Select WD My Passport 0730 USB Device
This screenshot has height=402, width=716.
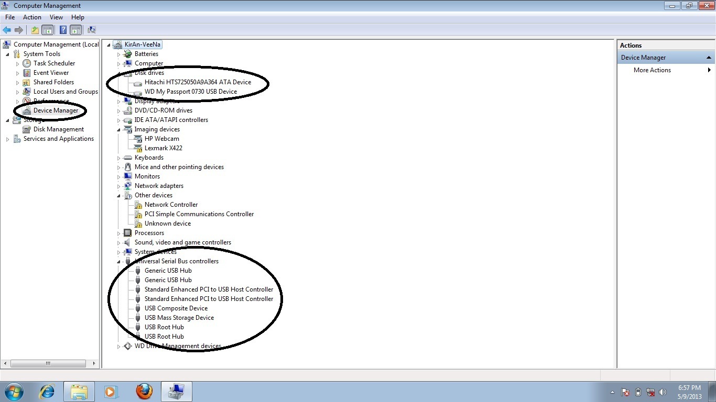coord(191,92)
